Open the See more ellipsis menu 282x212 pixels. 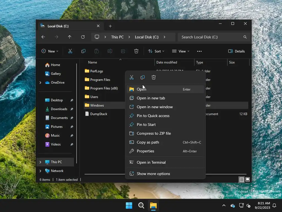(199, 51)
